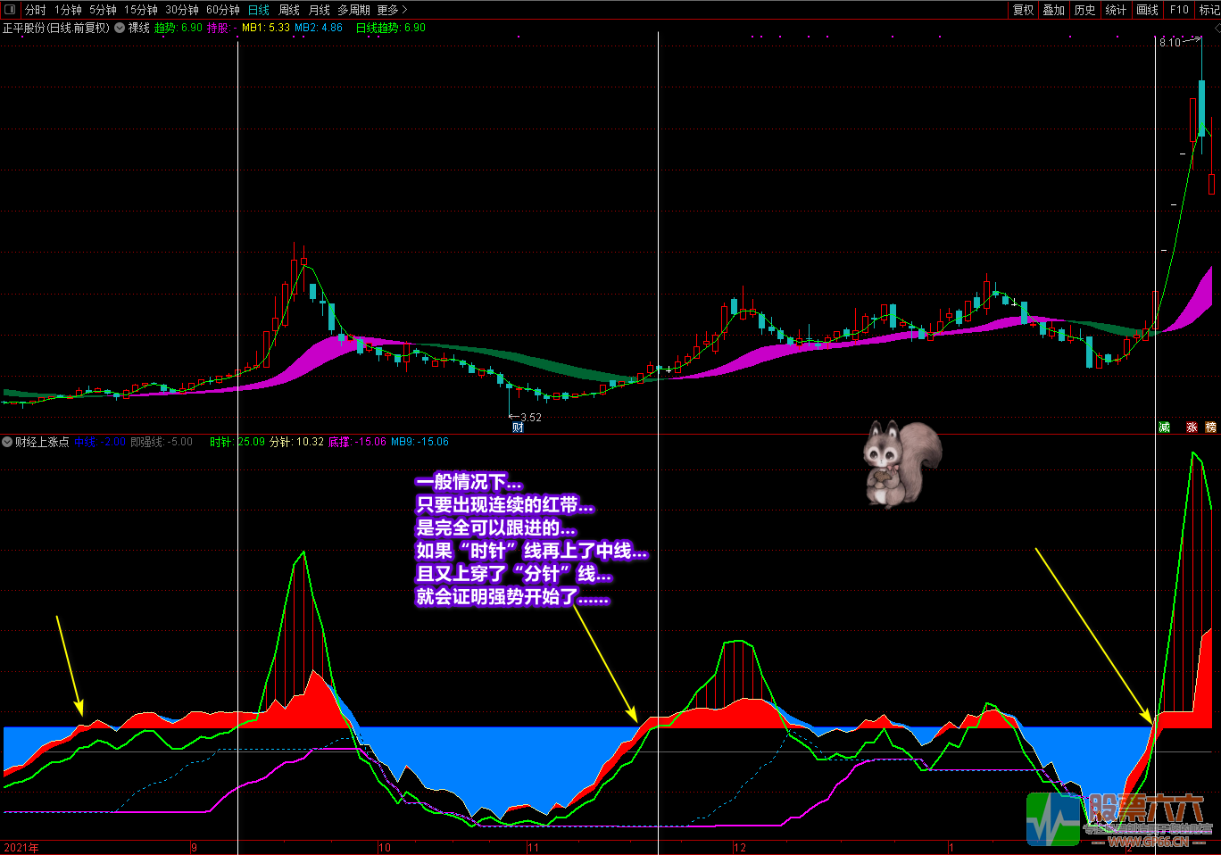Click the 日线趋势: 6.90 label
Screen dimensions: 1221x855
(x=391, y=28)
